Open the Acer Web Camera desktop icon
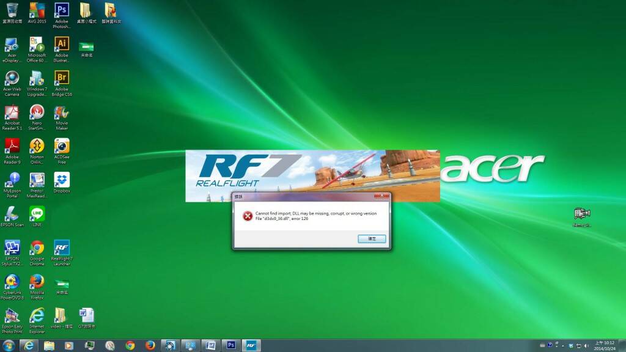The width and height of the screenshot is (626, 352). tap(12, 83)
